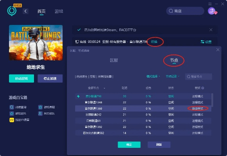
Task: Open the 游戏百科 star icon
Action: pos(12,113)
